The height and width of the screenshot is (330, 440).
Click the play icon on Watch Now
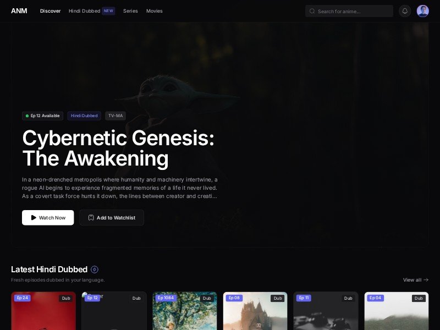[x=34, y=217]
